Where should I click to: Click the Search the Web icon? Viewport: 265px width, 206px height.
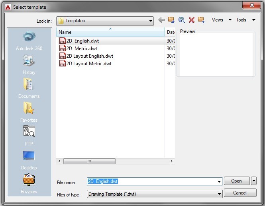[182, 20]
